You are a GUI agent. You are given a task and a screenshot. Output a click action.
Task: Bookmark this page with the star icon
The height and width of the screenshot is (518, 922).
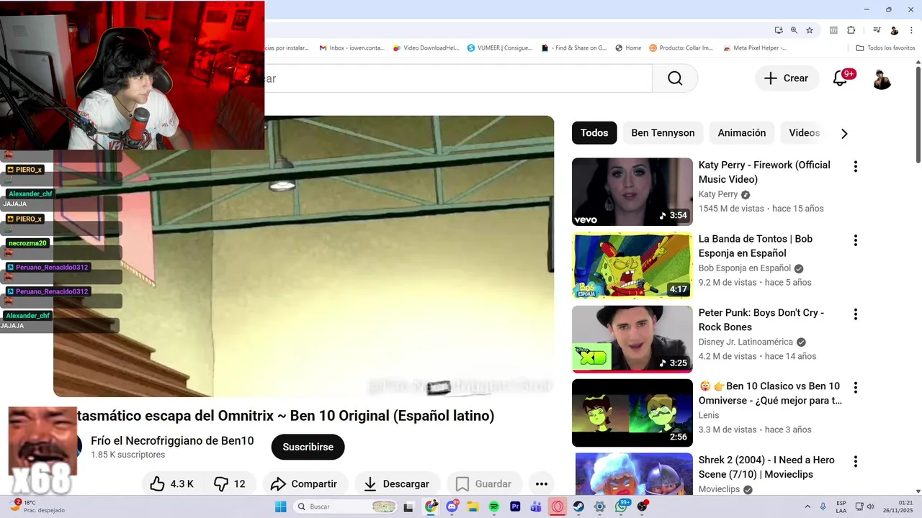coord(810,30)
